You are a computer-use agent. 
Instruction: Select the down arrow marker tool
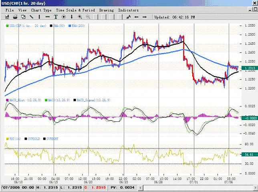[x=72, y=17]
